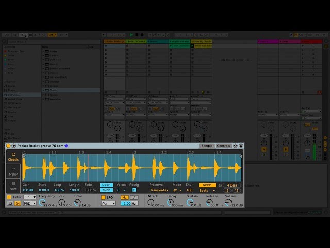
Task: Adjust the filter Frequency knob
Action: pos(42,203)
